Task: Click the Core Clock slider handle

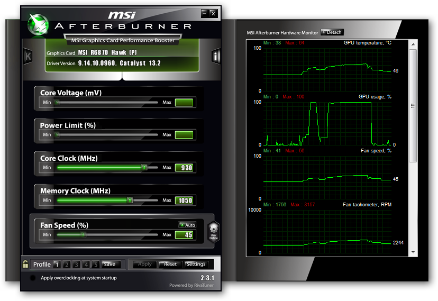Action: (x=144, y=168)
